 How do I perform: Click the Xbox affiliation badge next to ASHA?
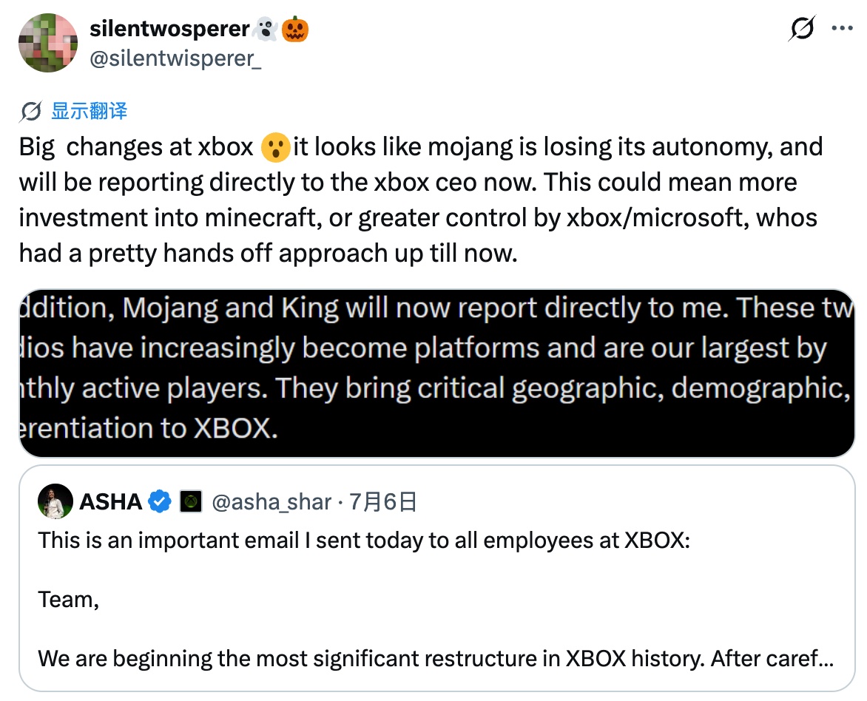point(191,501)
